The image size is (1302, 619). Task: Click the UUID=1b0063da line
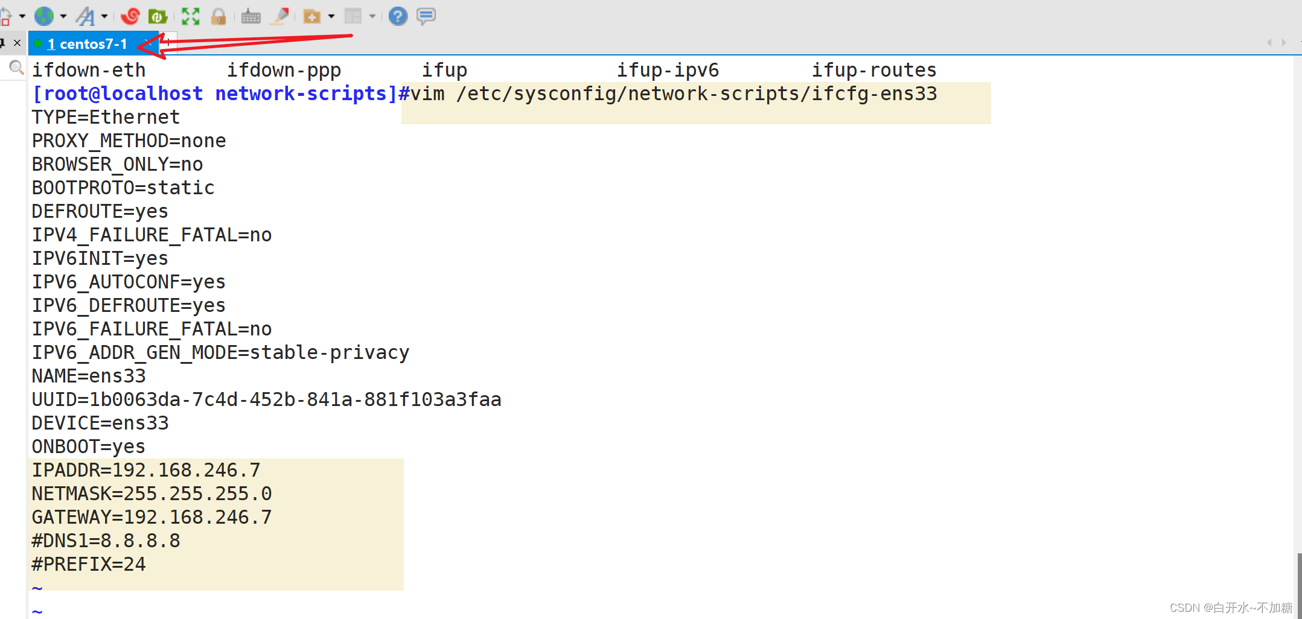pos(267,399)
